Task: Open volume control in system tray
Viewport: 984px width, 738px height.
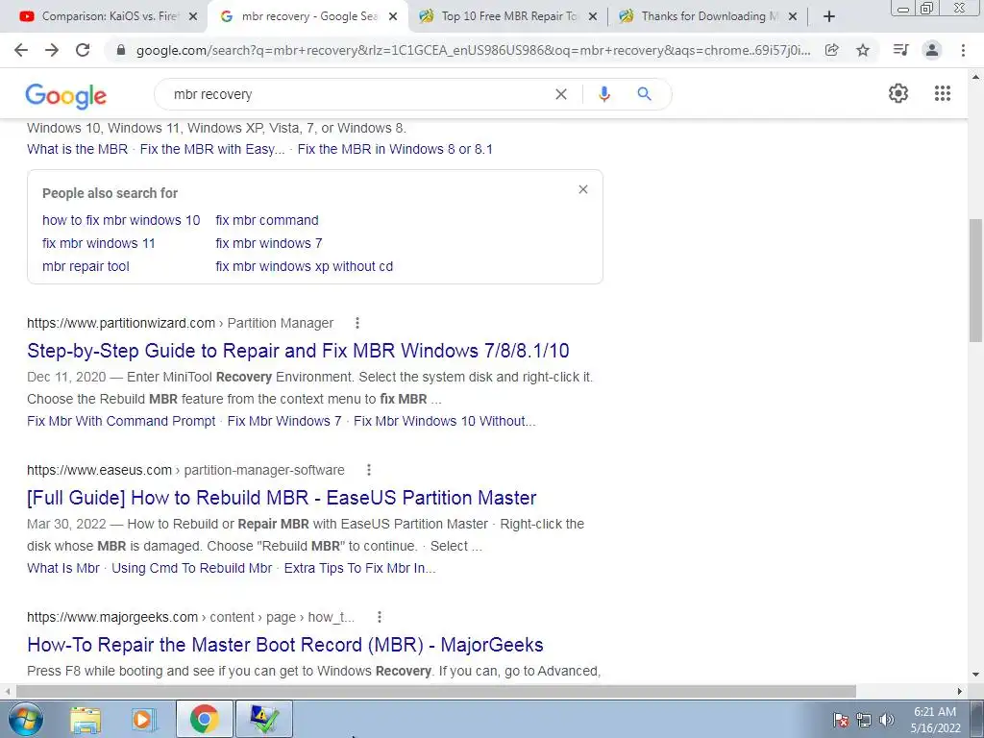Action: (886, 720)
